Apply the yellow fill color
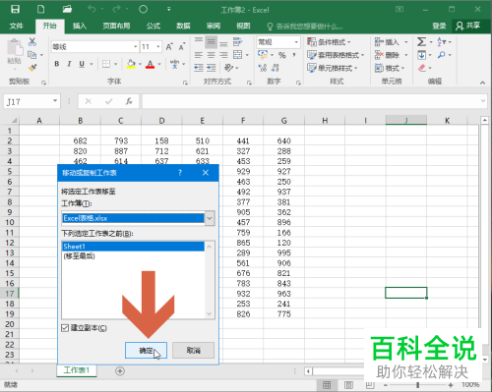 pos(131,64)
